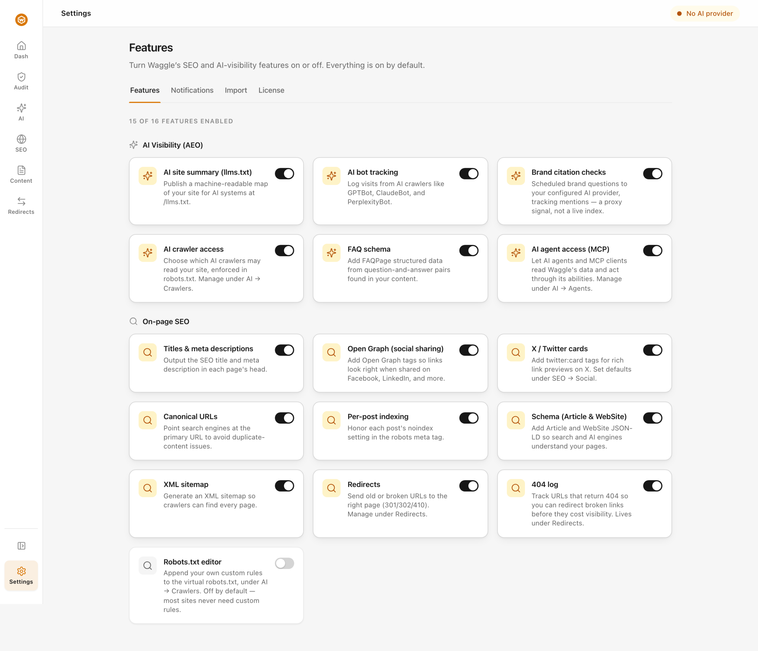
Task: Turn off AI bot tracking
Action: coord(469,174)
